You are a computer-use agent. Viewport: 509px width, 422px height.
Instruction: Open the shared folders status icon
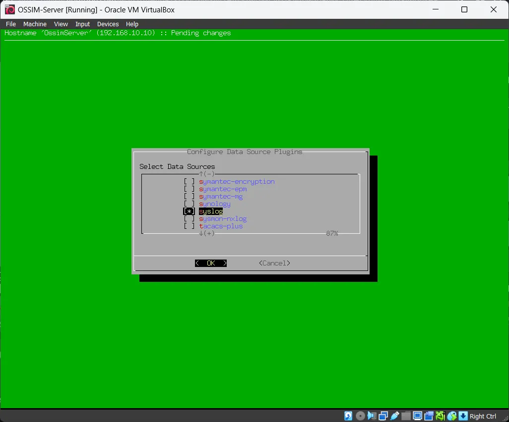click(x=406, y=416)
